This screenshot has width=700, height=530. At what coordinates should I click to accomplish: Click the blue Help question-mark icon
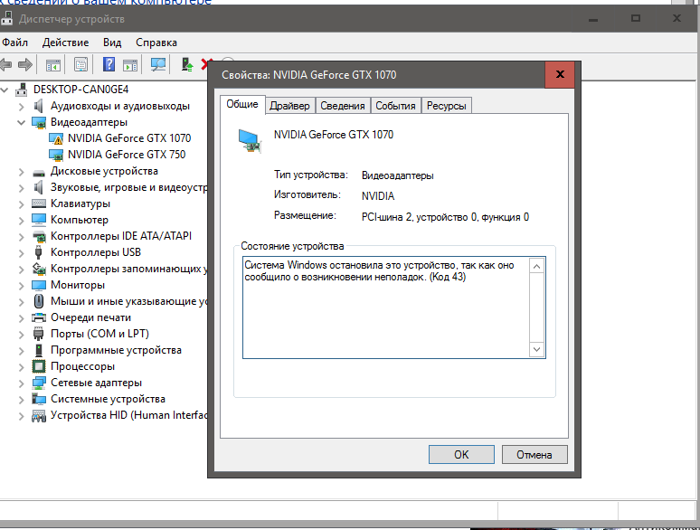pyautogui.click(x=109, y=65)
